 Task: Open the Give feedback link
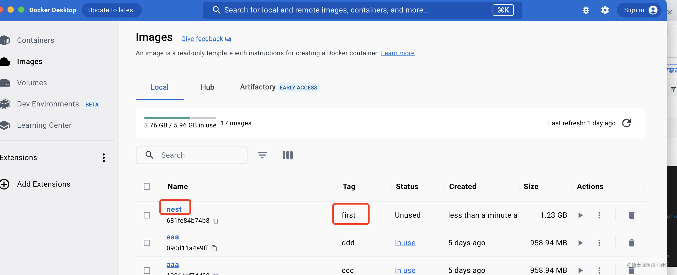tap(202, 39)
